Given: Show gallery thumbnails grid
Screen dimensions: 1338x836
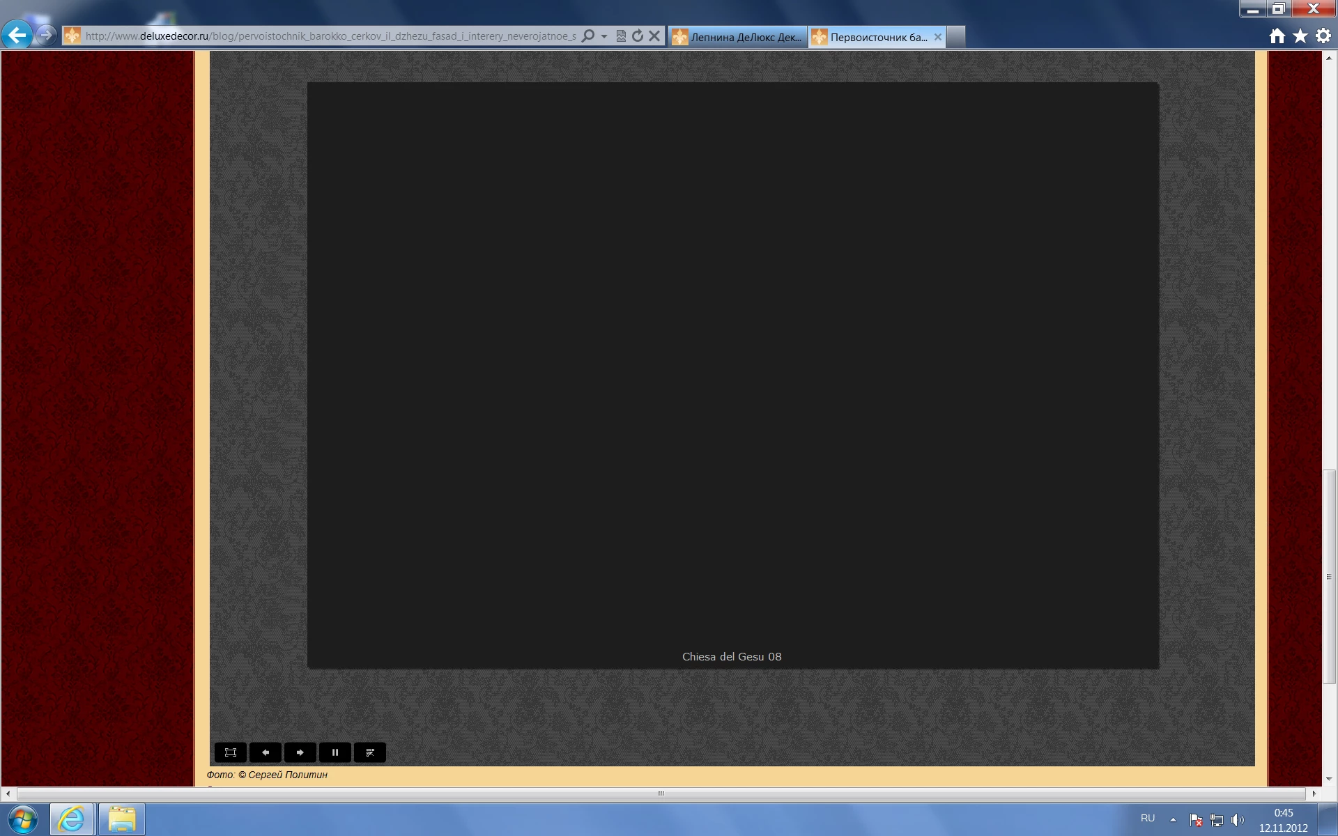Looking at the screenshot, I should [x=370, y=752].
